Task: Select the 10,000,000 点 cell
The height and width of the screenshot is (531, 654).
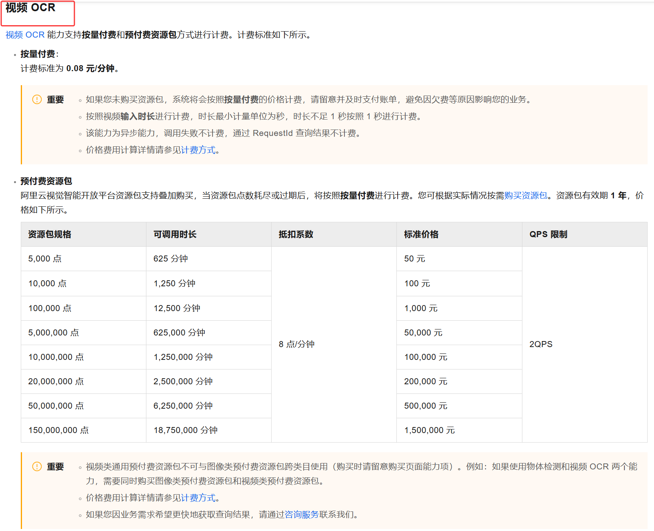Action: pyautogui.click(x=84, y=357)
